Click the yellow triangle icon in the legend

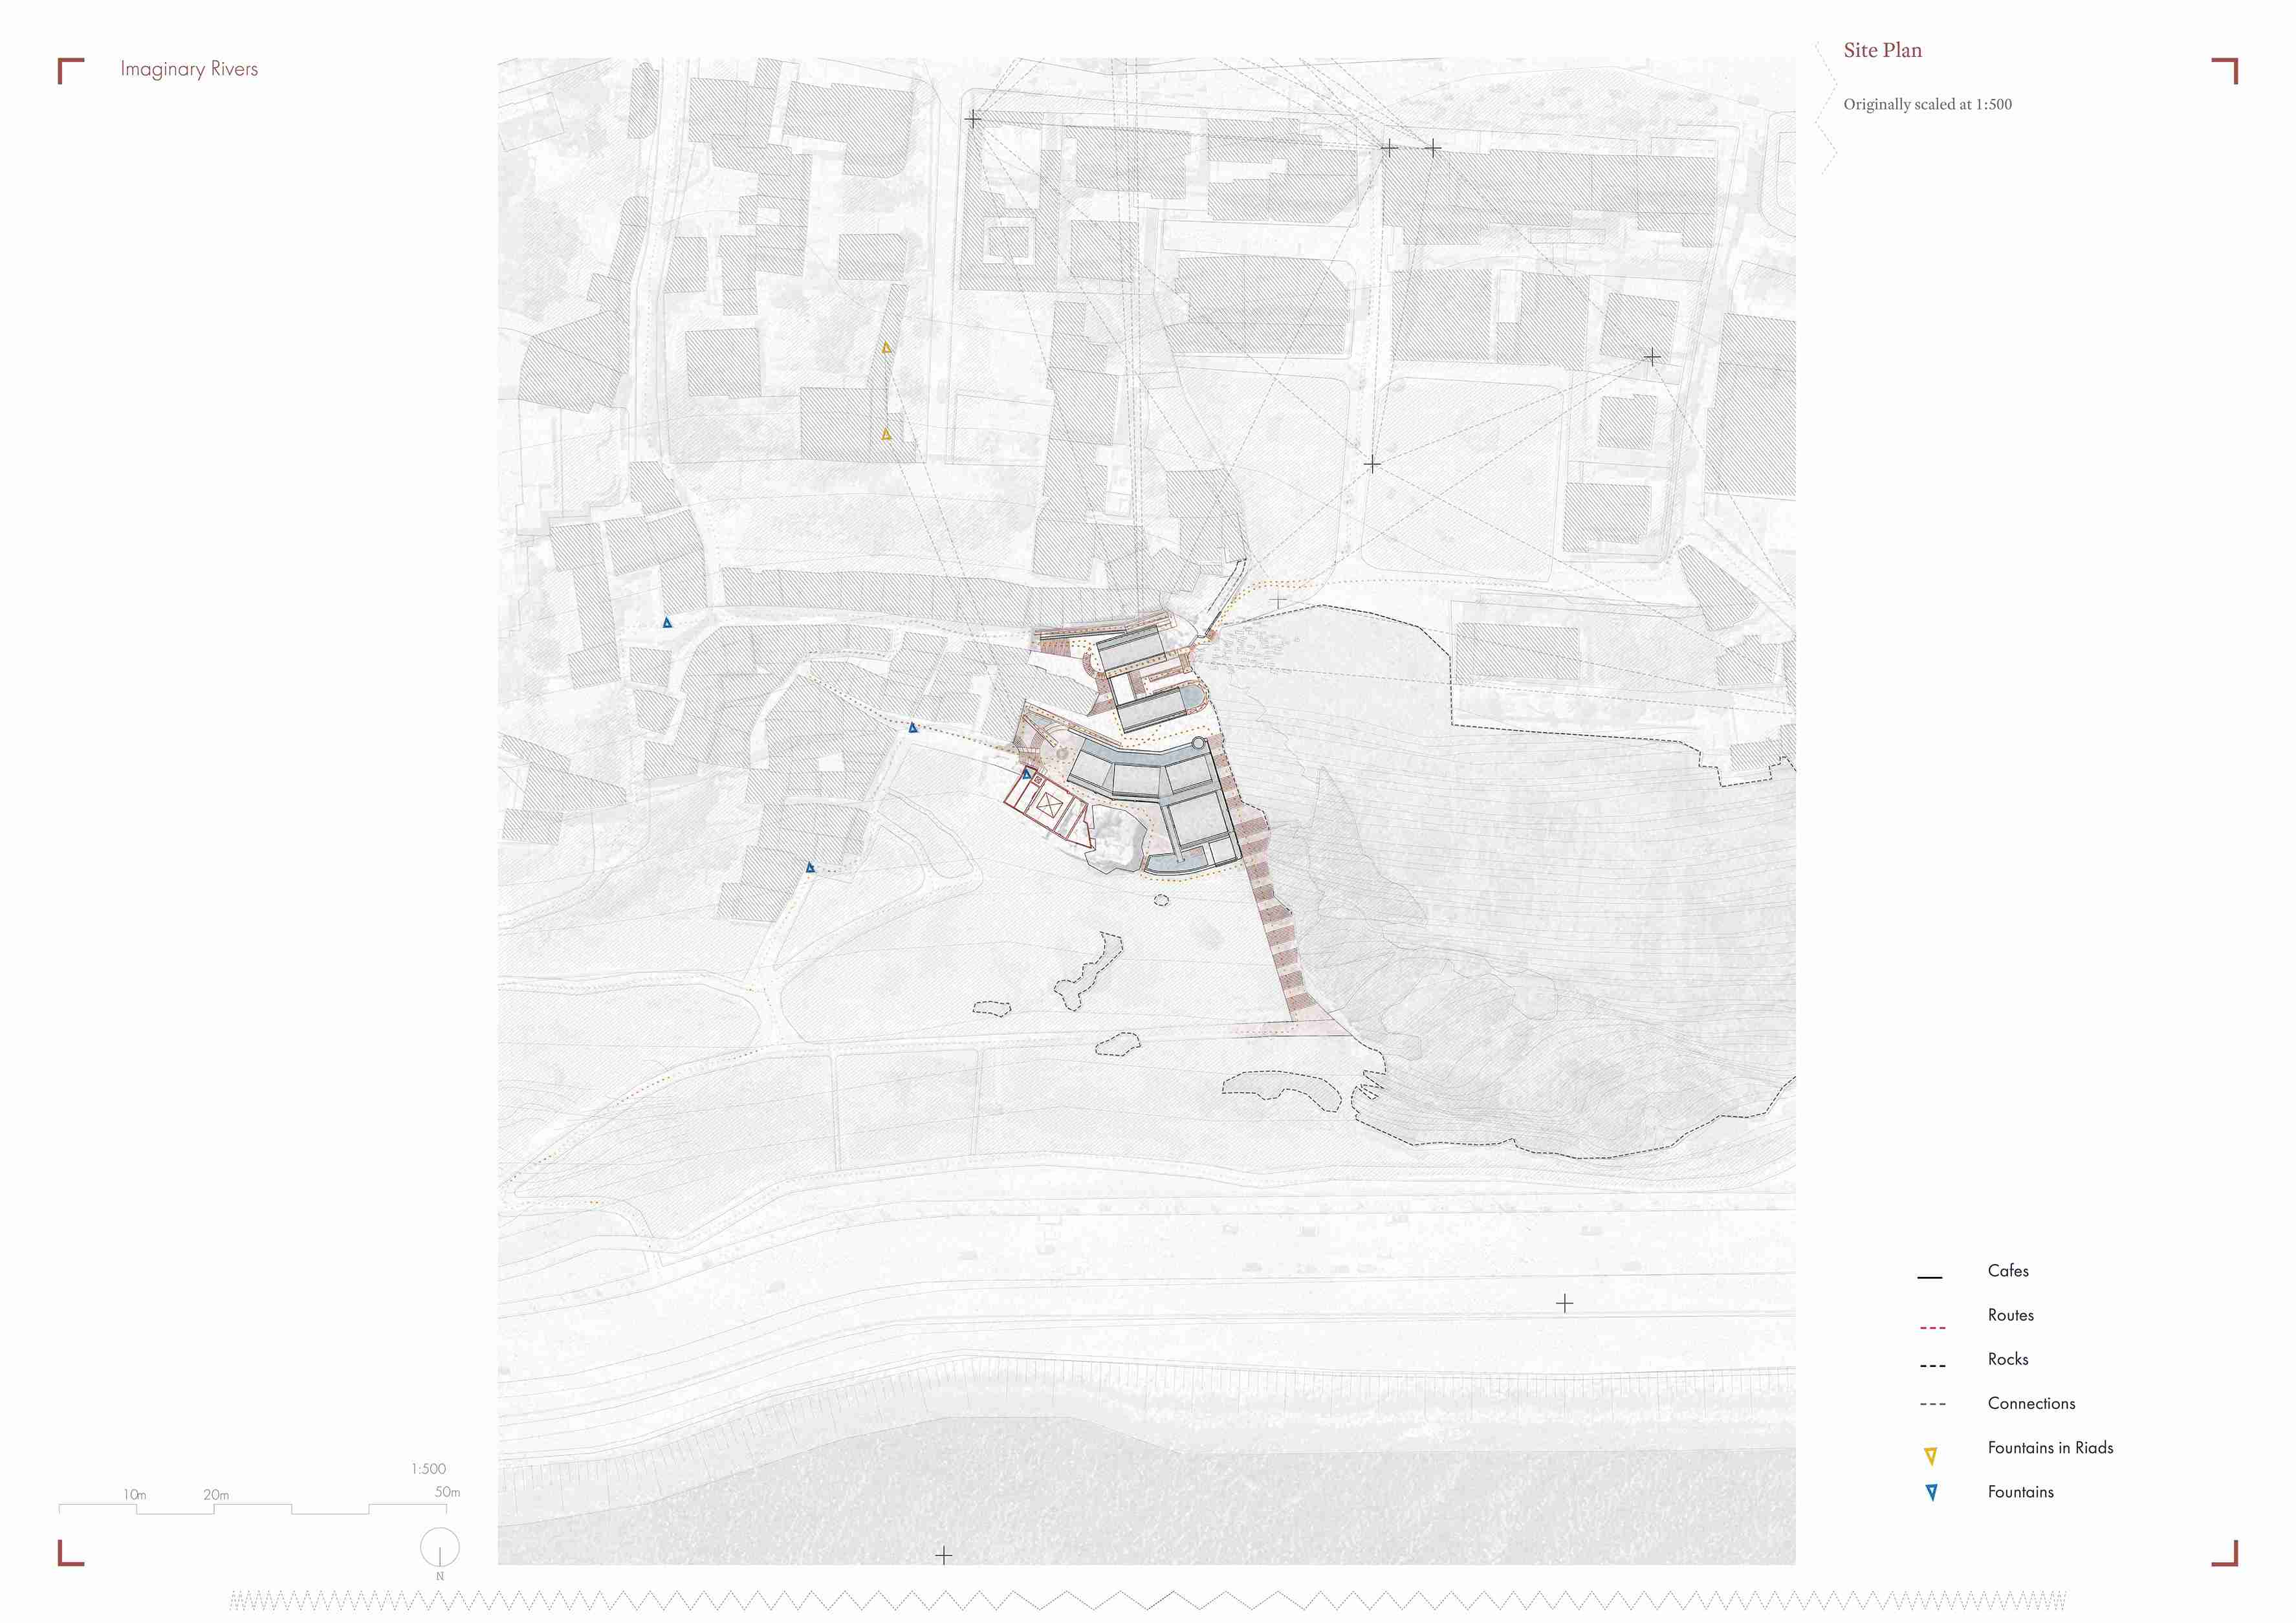pos(1931,1456)
